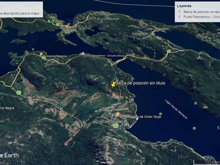This screenshot has width=220, height=165.
Task: Click the Leyenda panel title
Action: tap(184, 6)
